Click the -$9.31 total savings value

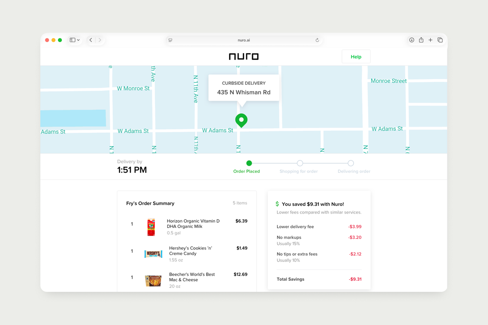(355, 279)
